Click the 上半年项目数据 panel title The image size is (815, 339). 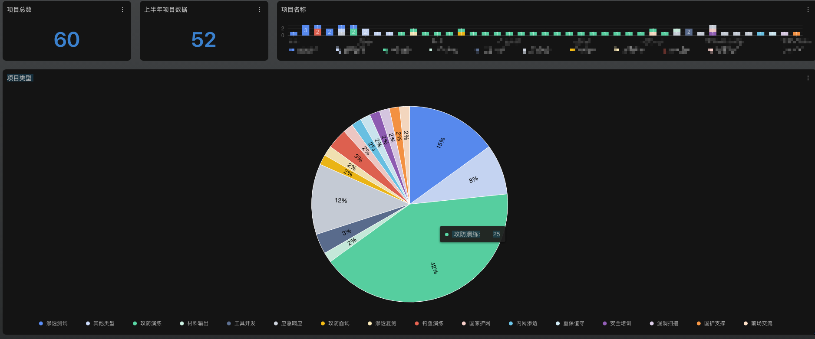coord(166,10)
